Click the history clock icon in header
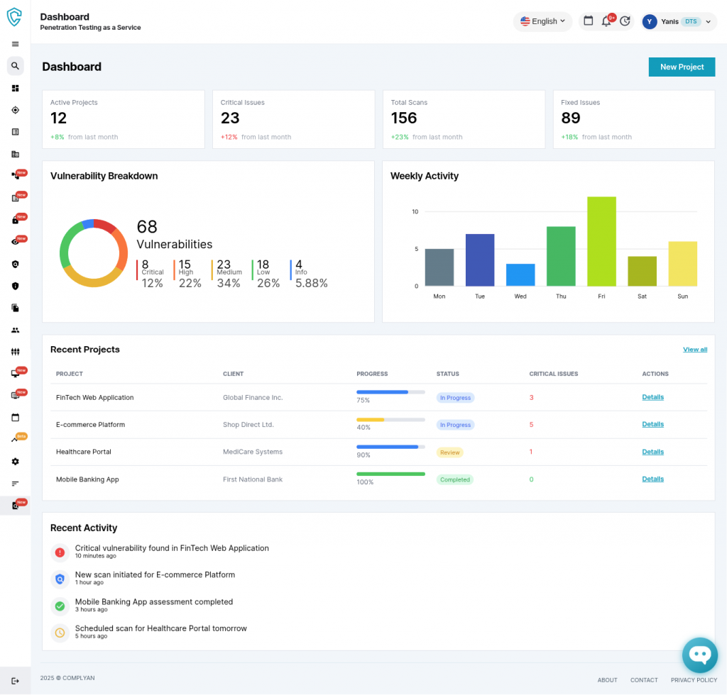 tap(625, 21)
